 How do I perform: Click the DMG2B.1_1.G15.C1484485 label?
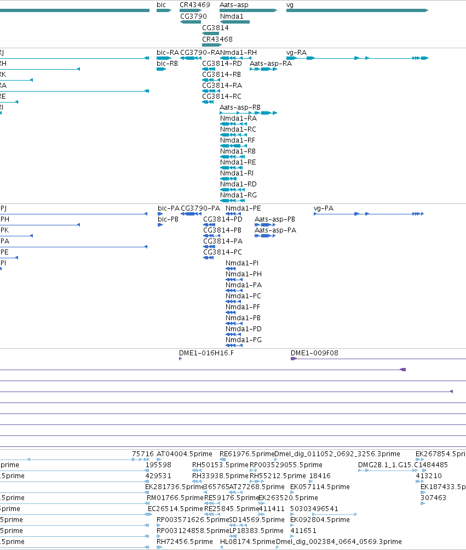click(403, 465)
